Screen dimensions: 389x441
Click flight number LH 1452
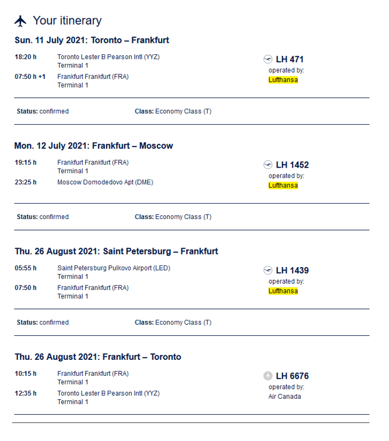(292, 165)
